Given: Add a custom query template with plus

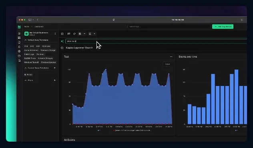Looking at the screenshot, I should click(55, 68).
